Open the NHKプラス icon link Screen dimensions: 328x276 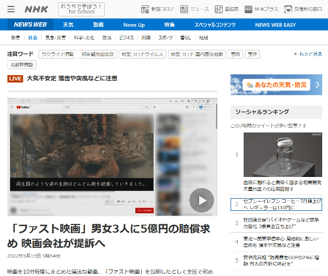tap(261, 9)
